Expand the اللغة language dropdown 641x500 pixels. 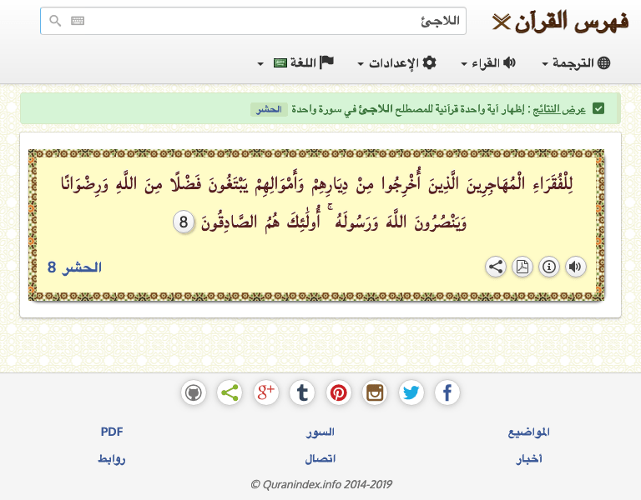[295, 62]
